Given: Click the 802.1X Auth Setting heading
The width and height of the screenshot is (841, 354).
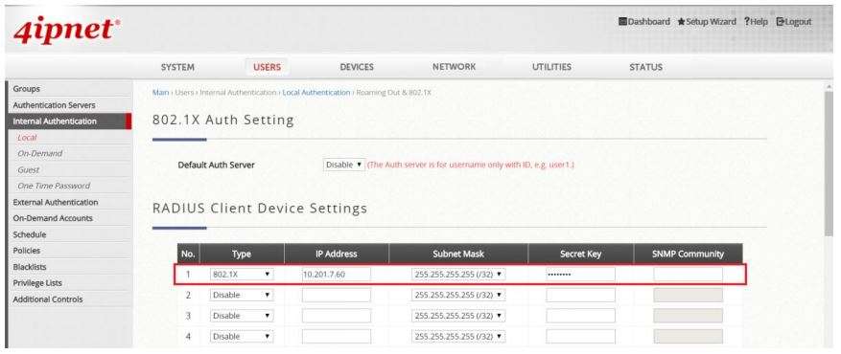Looking at the screenshot, I should point(223,121).
